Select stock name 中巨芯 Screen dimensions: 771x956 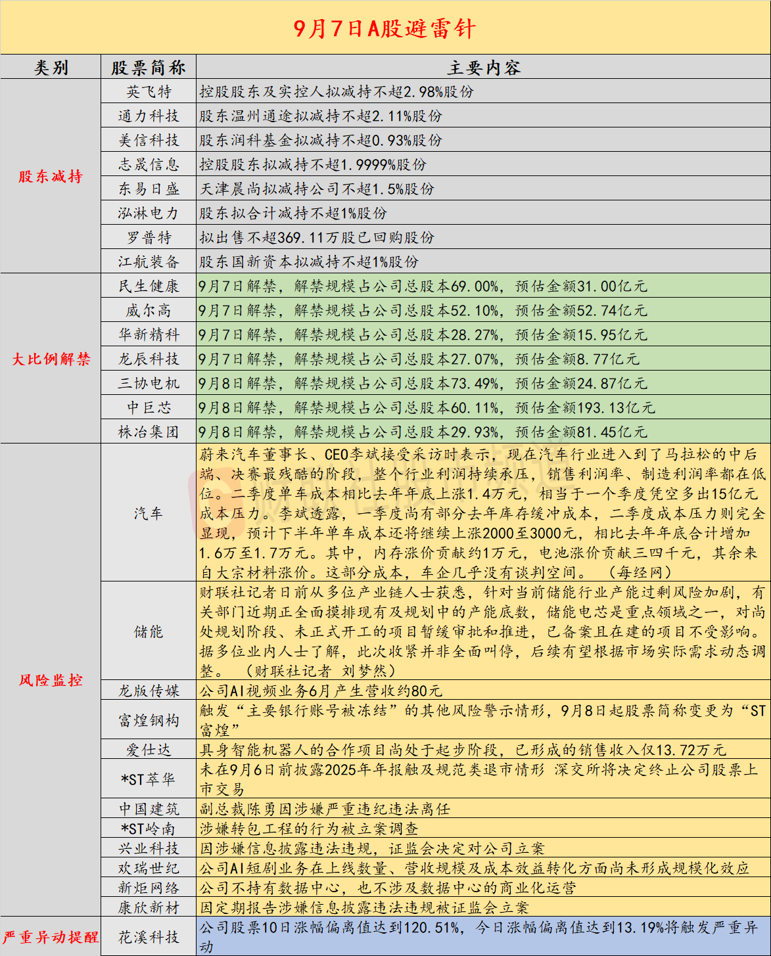pyautogui.click(x=149, y=407)
